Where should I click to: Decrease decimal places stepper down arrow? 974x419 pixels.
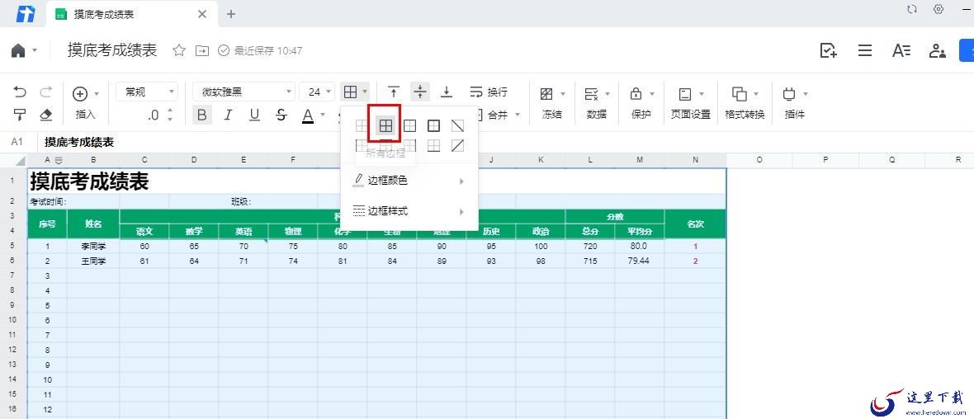point(169,119)
